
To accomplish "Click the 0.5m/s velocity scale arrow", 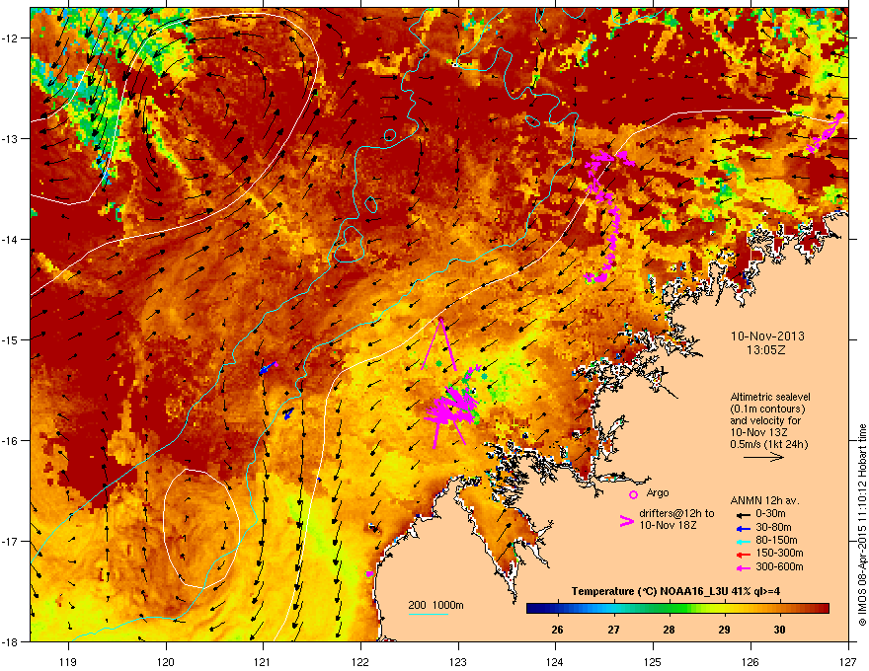I will [x=763, y=457].
